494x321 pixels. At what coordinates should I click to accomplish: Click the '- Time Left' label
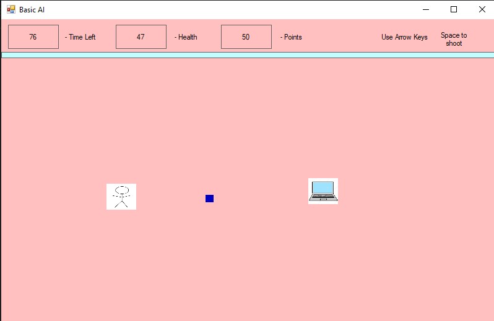click(x=80, y=37)
